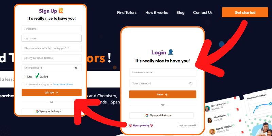Select the Student radio option
Image resolution: width=272 pixels, height=136 pixels.
click(x=37, y=75)
